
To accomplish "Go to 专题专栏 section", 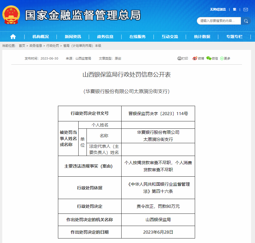I will point(234,37).
